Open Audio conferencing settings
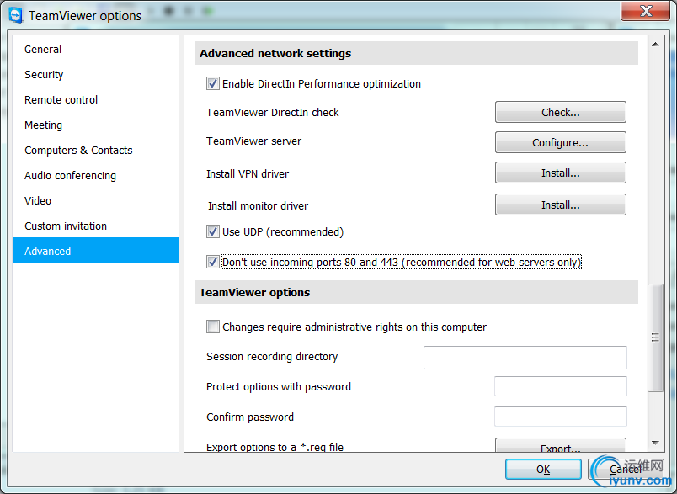This screenshot has height=494, width=677. coord(70,175)
